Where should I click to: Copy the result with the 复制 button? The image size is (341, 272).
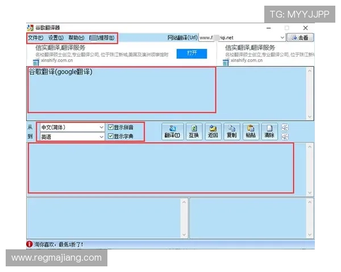[x=232, y=131]
